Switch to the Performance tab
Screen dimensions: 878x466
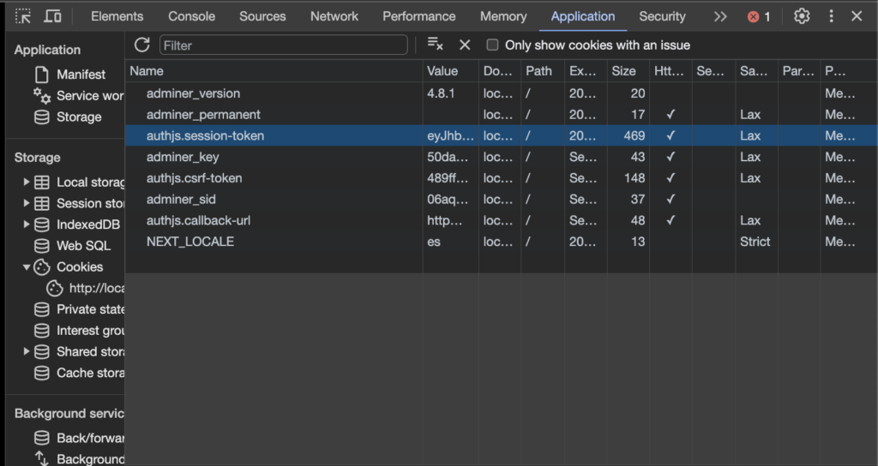pos(418,17)
